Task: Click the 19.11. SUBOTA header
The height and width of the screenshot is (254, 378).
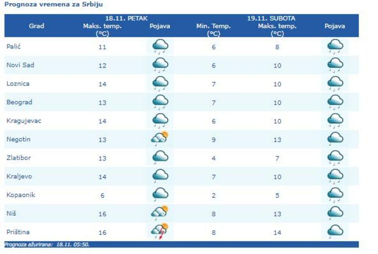Action: pos(271,18)
